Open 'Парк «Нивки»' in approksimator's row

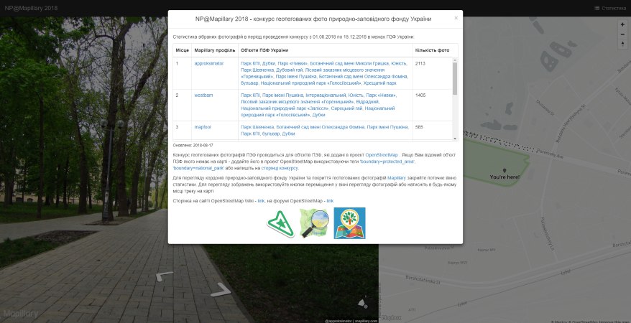click(x=293, y=63)
